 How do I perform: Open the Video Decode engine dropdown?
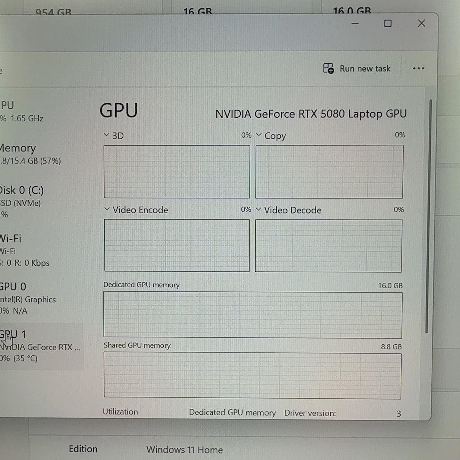point(258,209)
